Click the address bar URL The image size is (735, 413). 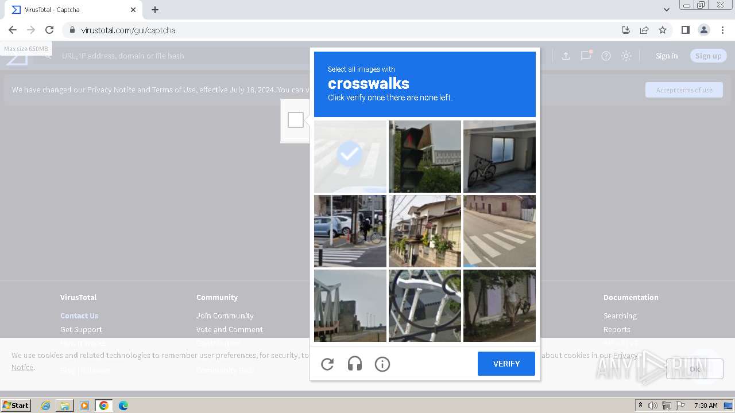(x=128, y=30)
